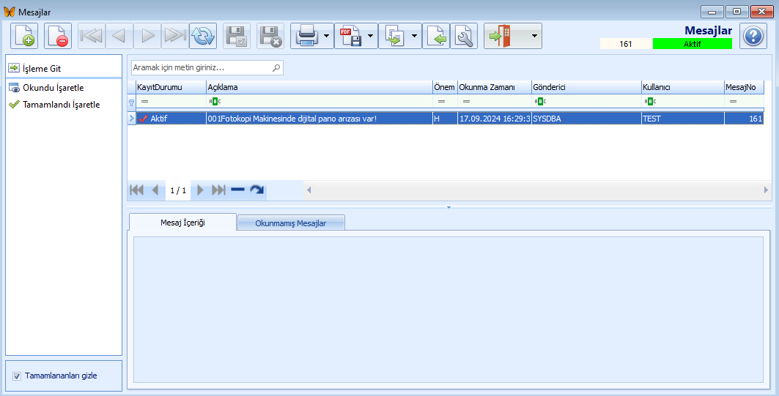Click the grid navigator minus delete button
This screenshot has height=396, width=779.
point(238,190)
